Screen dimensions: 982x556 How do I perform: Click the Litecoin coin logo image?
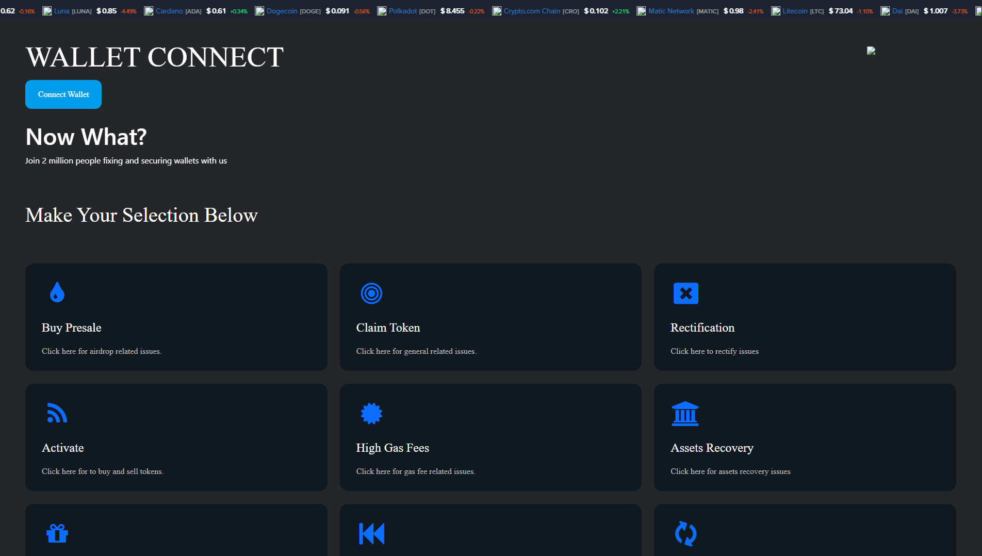(x=776, y=11)
